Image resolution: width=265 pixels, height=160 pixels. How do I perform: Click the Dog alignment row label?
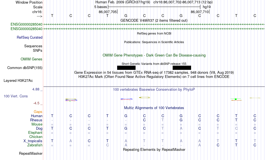pyautogui.click(x=39, y=129)
